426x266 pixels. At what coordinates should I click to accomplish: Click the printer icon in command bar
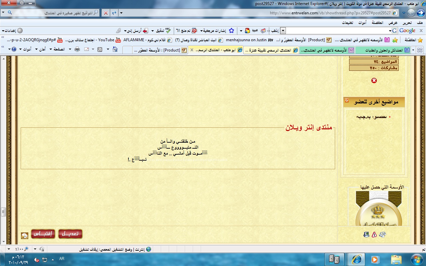coord(77,50)
